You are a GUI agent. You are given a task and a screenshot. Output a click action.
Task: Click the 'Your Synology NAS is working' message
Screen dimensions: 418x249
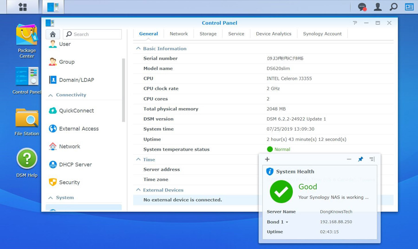tap(333, 198)
